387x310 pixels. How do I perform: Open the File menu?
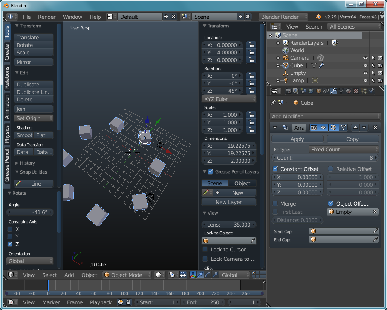tap(27, 17)
